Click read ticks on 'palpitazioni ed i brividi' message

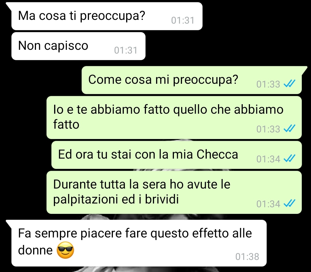[290, 203]
